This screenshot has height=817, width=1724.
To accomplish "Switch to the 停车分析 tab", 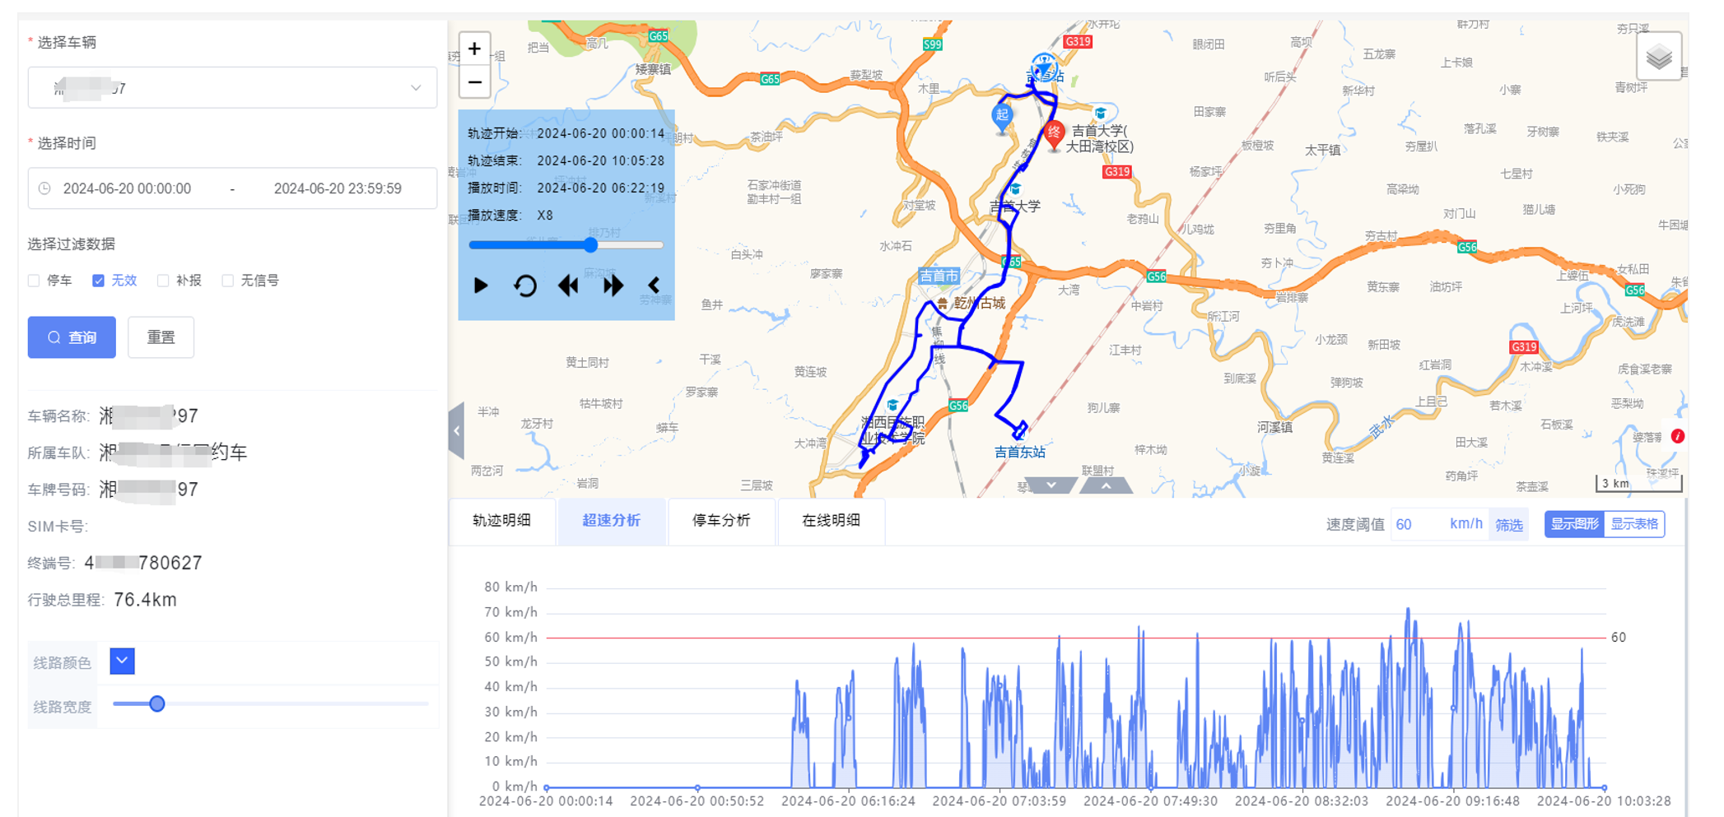I will tap(721, 520).
